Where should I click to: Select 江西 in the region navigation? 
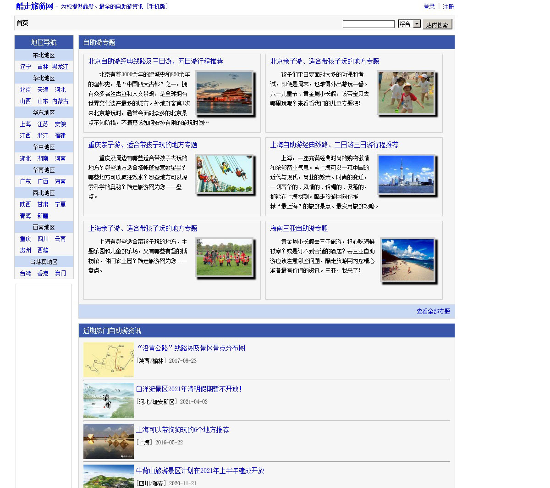[26, 135]
